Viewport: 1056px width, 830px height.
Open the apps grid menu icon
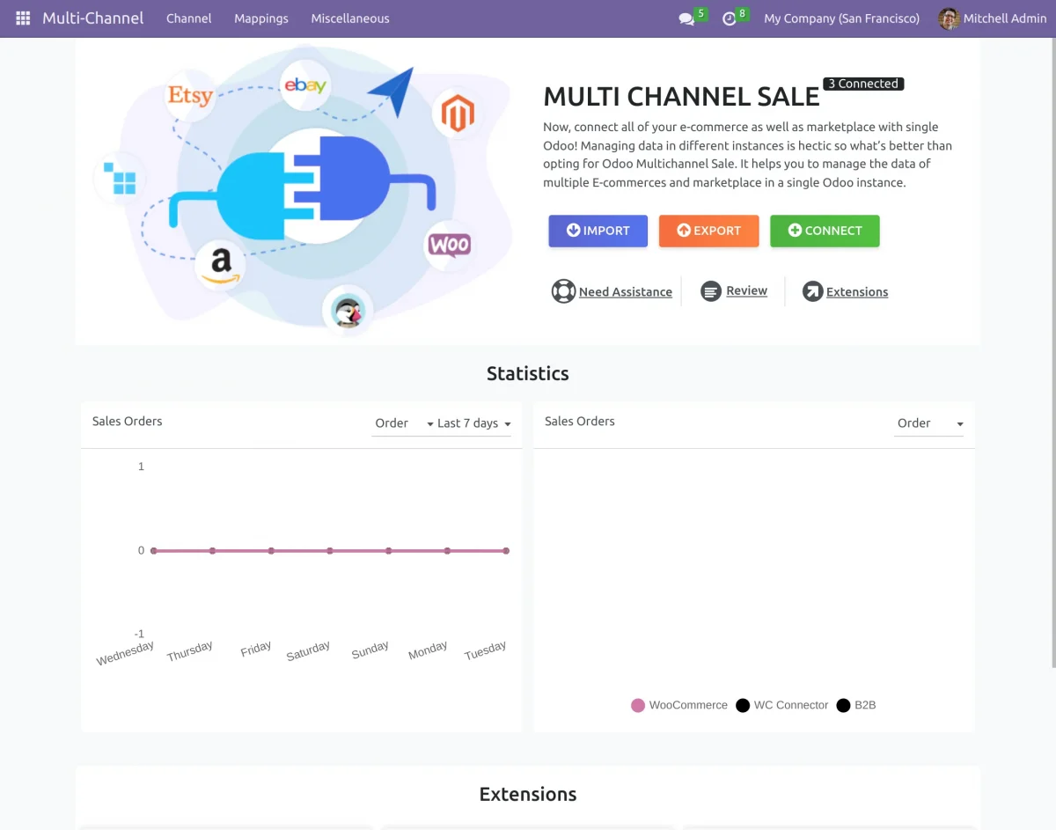point(23,18)
